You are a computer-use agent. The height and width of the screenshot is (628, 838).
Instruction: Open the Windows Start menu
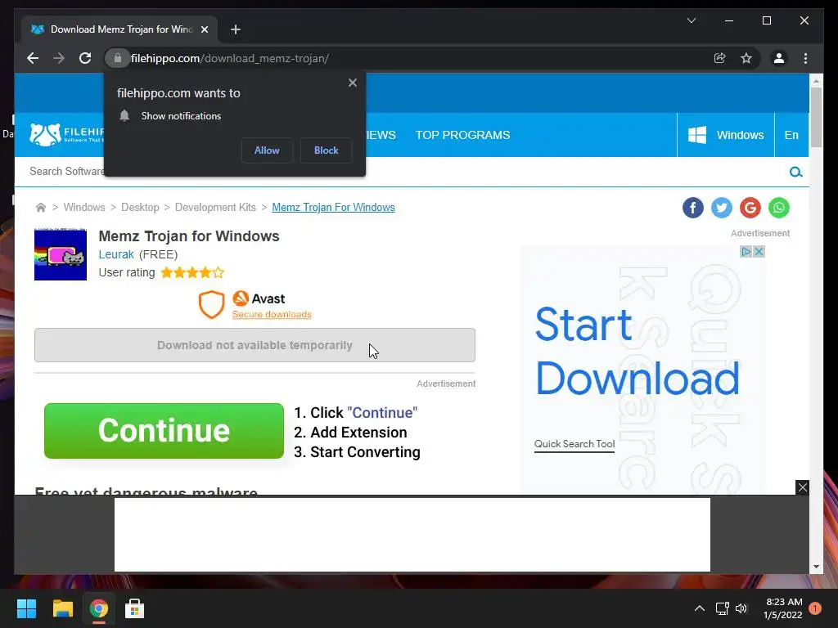click(26, 608)
